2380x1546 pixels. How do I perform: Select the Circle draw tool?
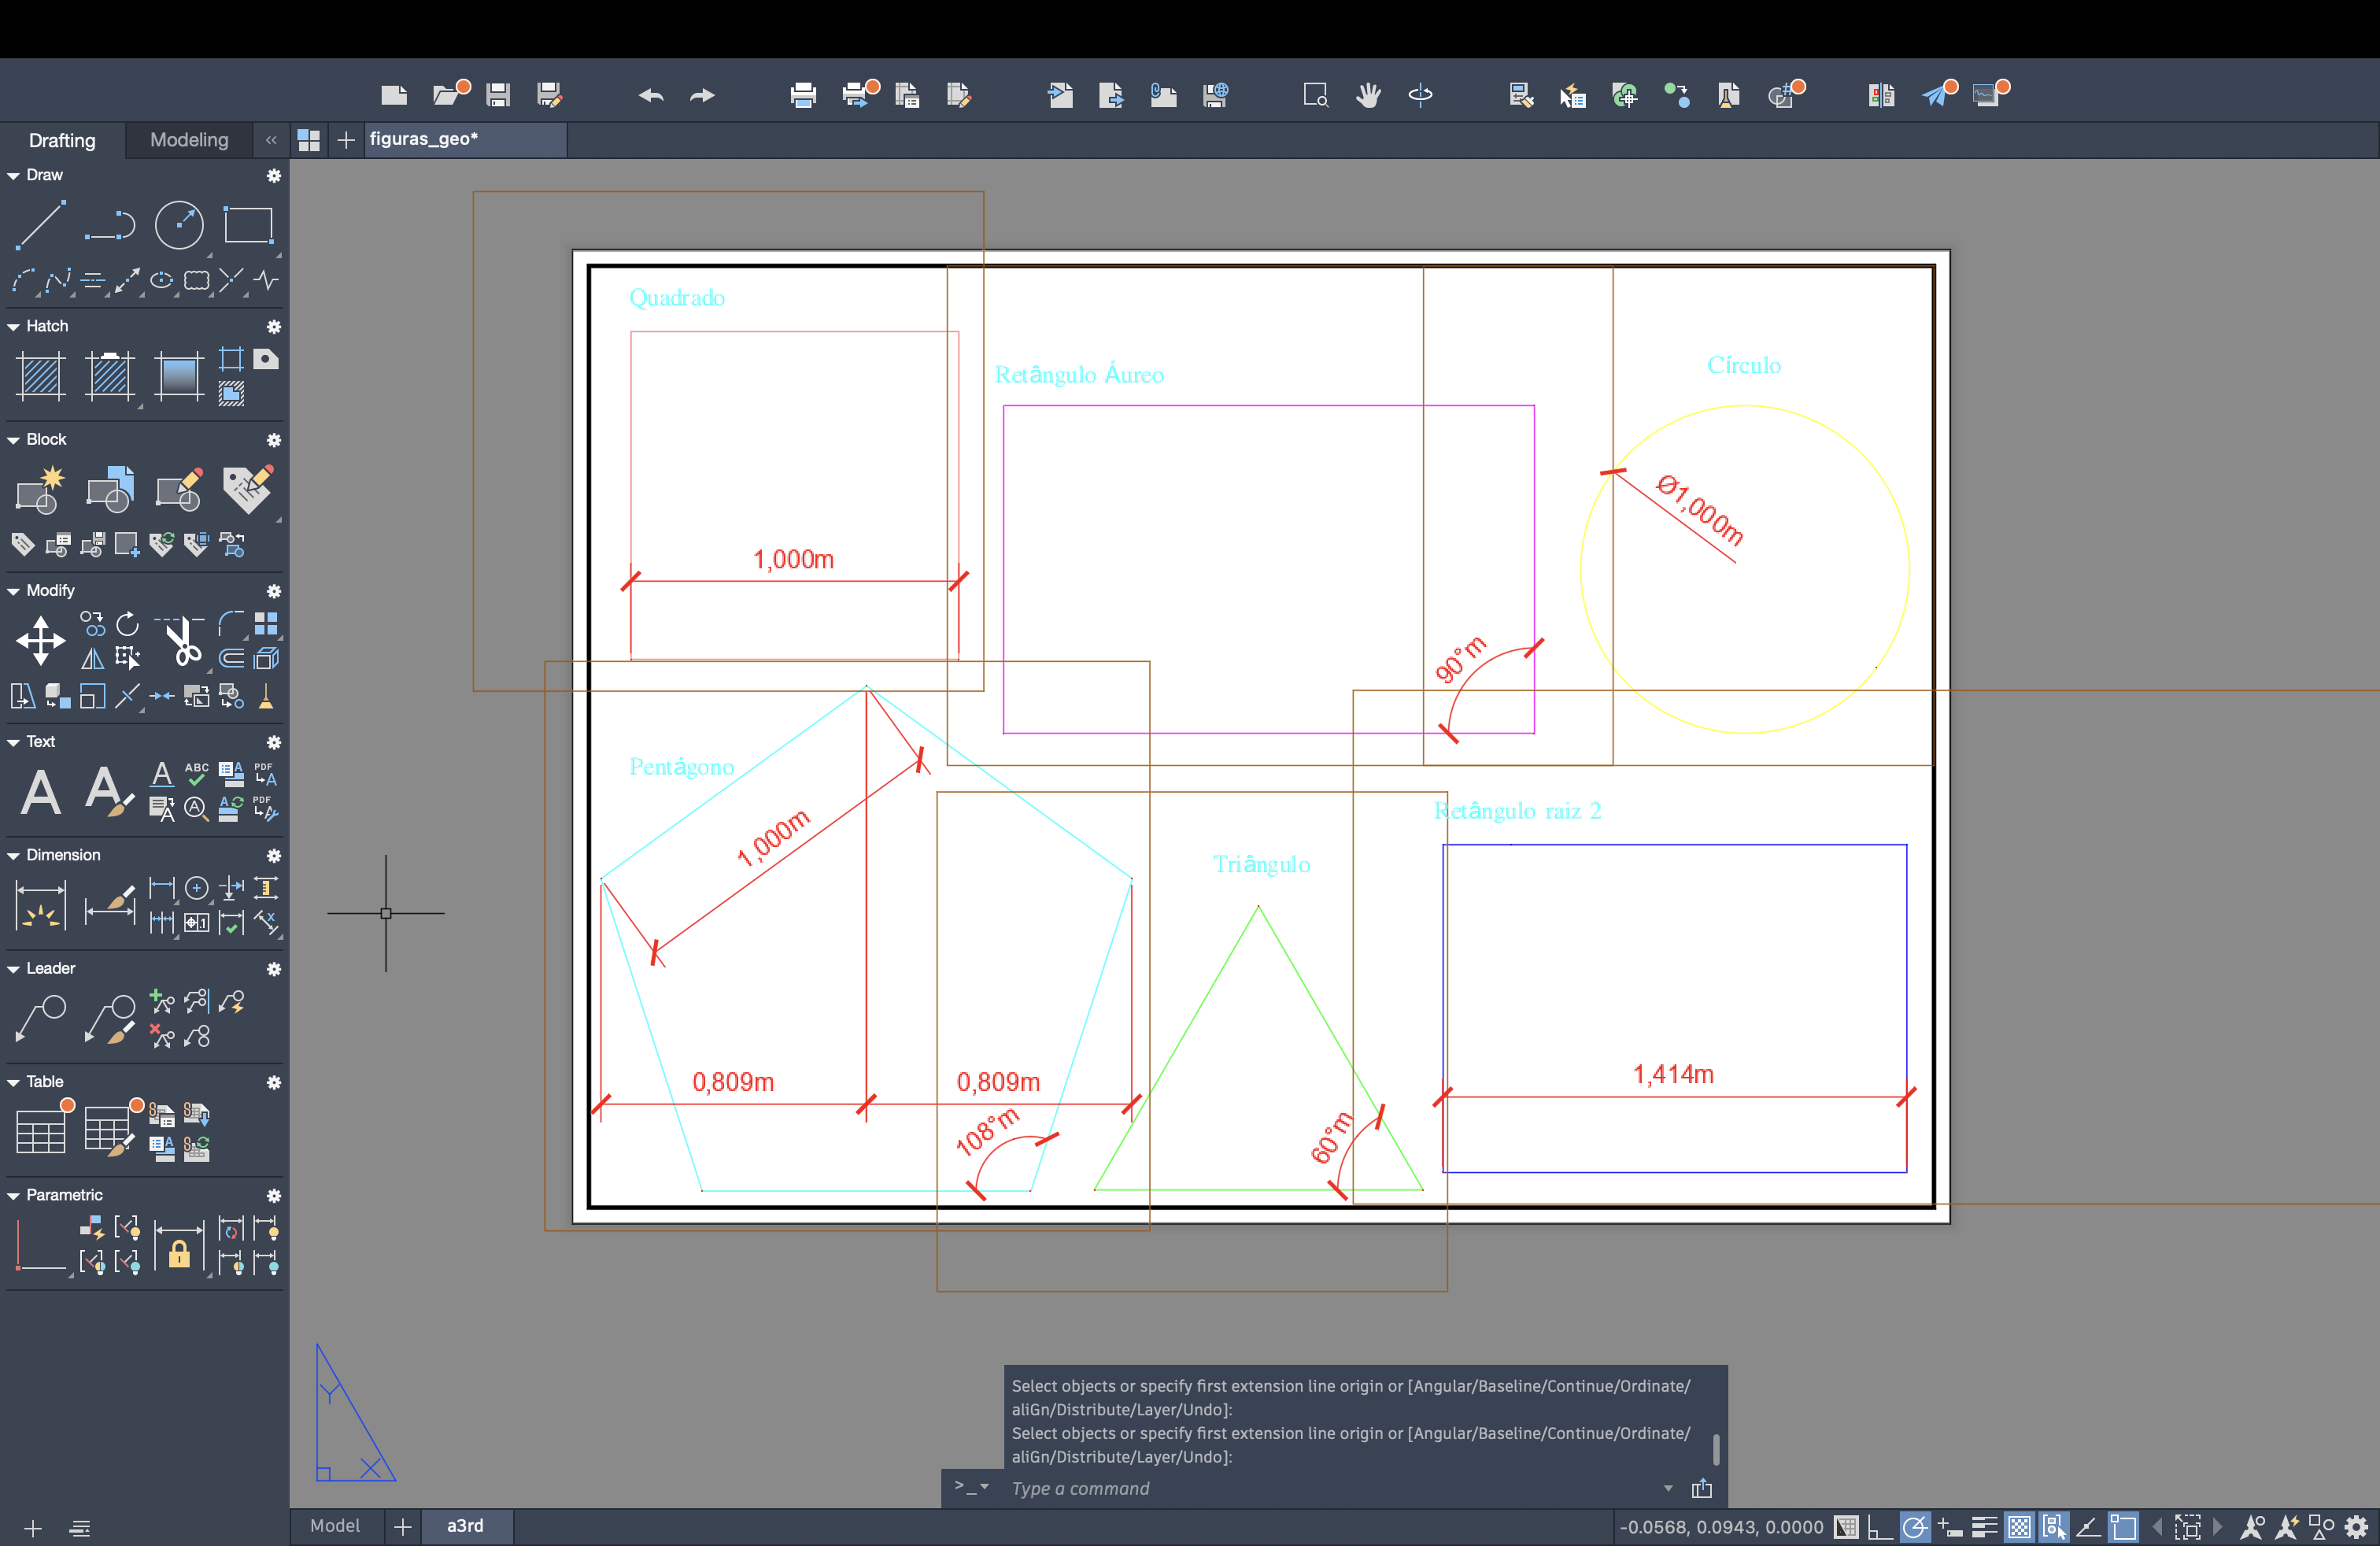(179, 224)
